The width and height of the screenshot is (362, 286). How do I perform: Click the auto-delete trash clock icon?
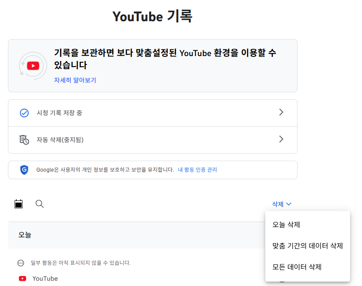coord(24,140)
